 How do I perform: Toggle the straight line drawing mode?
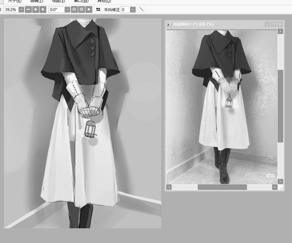(142, 9)
